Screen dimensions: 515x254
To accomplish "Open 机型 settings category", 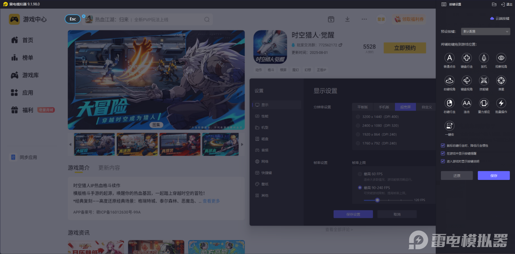I will [277, 127].
